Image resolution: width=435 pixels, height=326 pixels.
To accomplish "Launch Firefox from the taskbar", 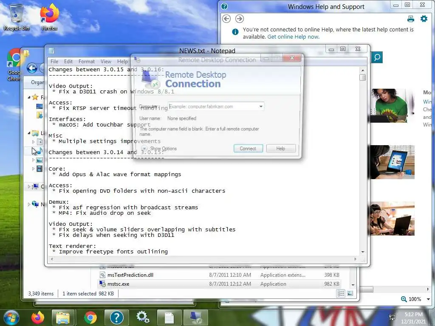I will (x=38, y=318).
